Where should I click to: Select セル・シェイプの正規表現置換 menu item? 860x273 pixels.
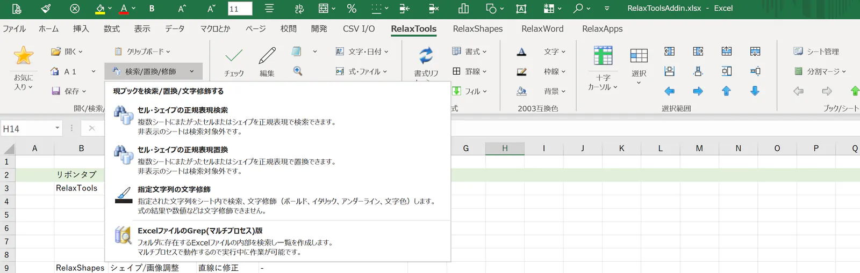click(x=277, y=160)
